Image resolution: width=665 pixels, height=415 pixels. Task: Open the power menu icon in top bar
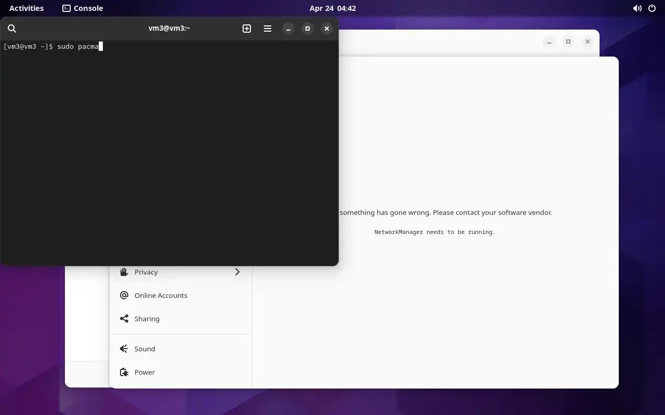point(652,8)
